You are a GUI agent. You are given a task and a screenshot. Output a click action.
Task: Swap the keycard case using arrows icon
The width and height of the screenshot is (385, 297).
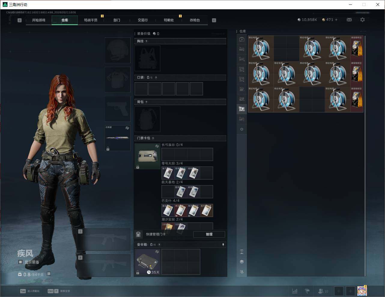click(x=157, y=146)
